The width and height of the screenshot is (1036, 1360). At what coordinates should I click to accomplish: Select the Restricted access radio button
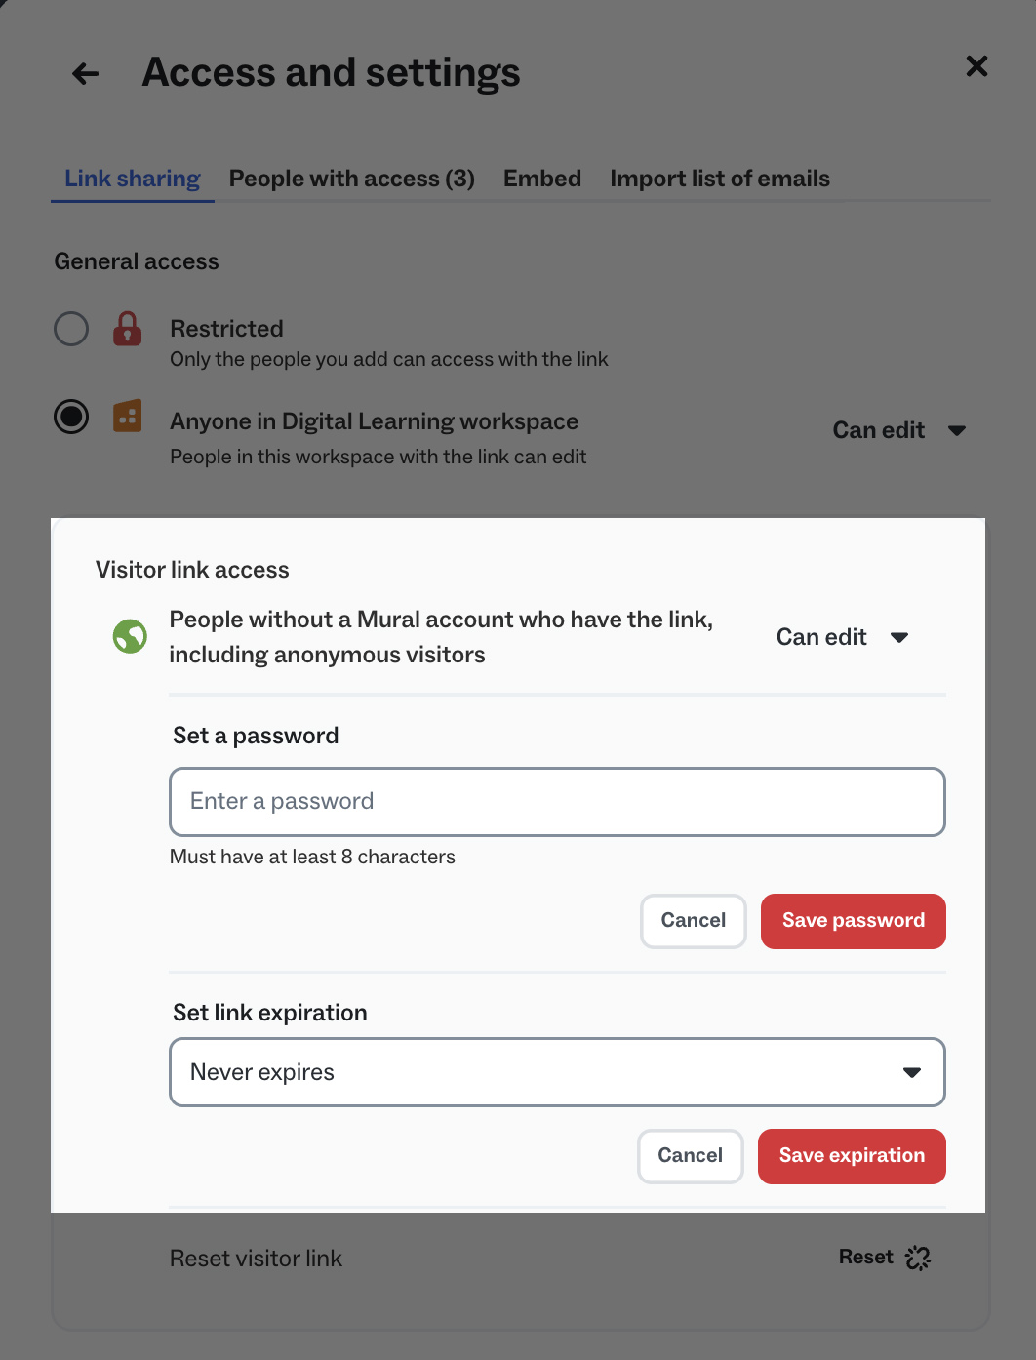pyautogui.click(x=70, y=329)
